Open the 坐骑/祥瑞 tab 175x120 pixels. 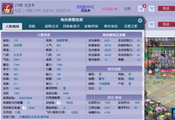click(91, 26)
